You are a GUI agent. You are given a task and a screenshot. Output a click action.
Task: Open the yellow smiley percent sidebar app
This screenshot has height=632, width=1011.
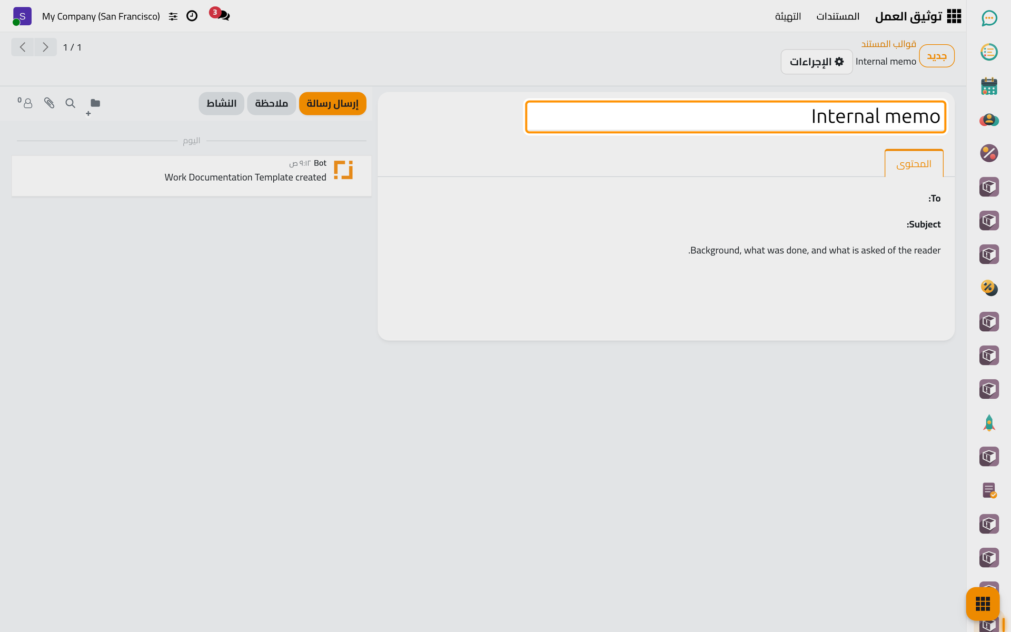(x=989, y=288)
